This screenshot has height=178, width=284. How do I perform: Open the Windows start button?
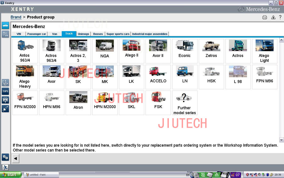pos(11,175)
